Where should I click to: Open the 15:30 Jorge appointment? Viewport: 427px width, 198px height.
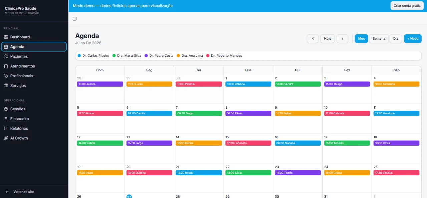click(149, 143)
